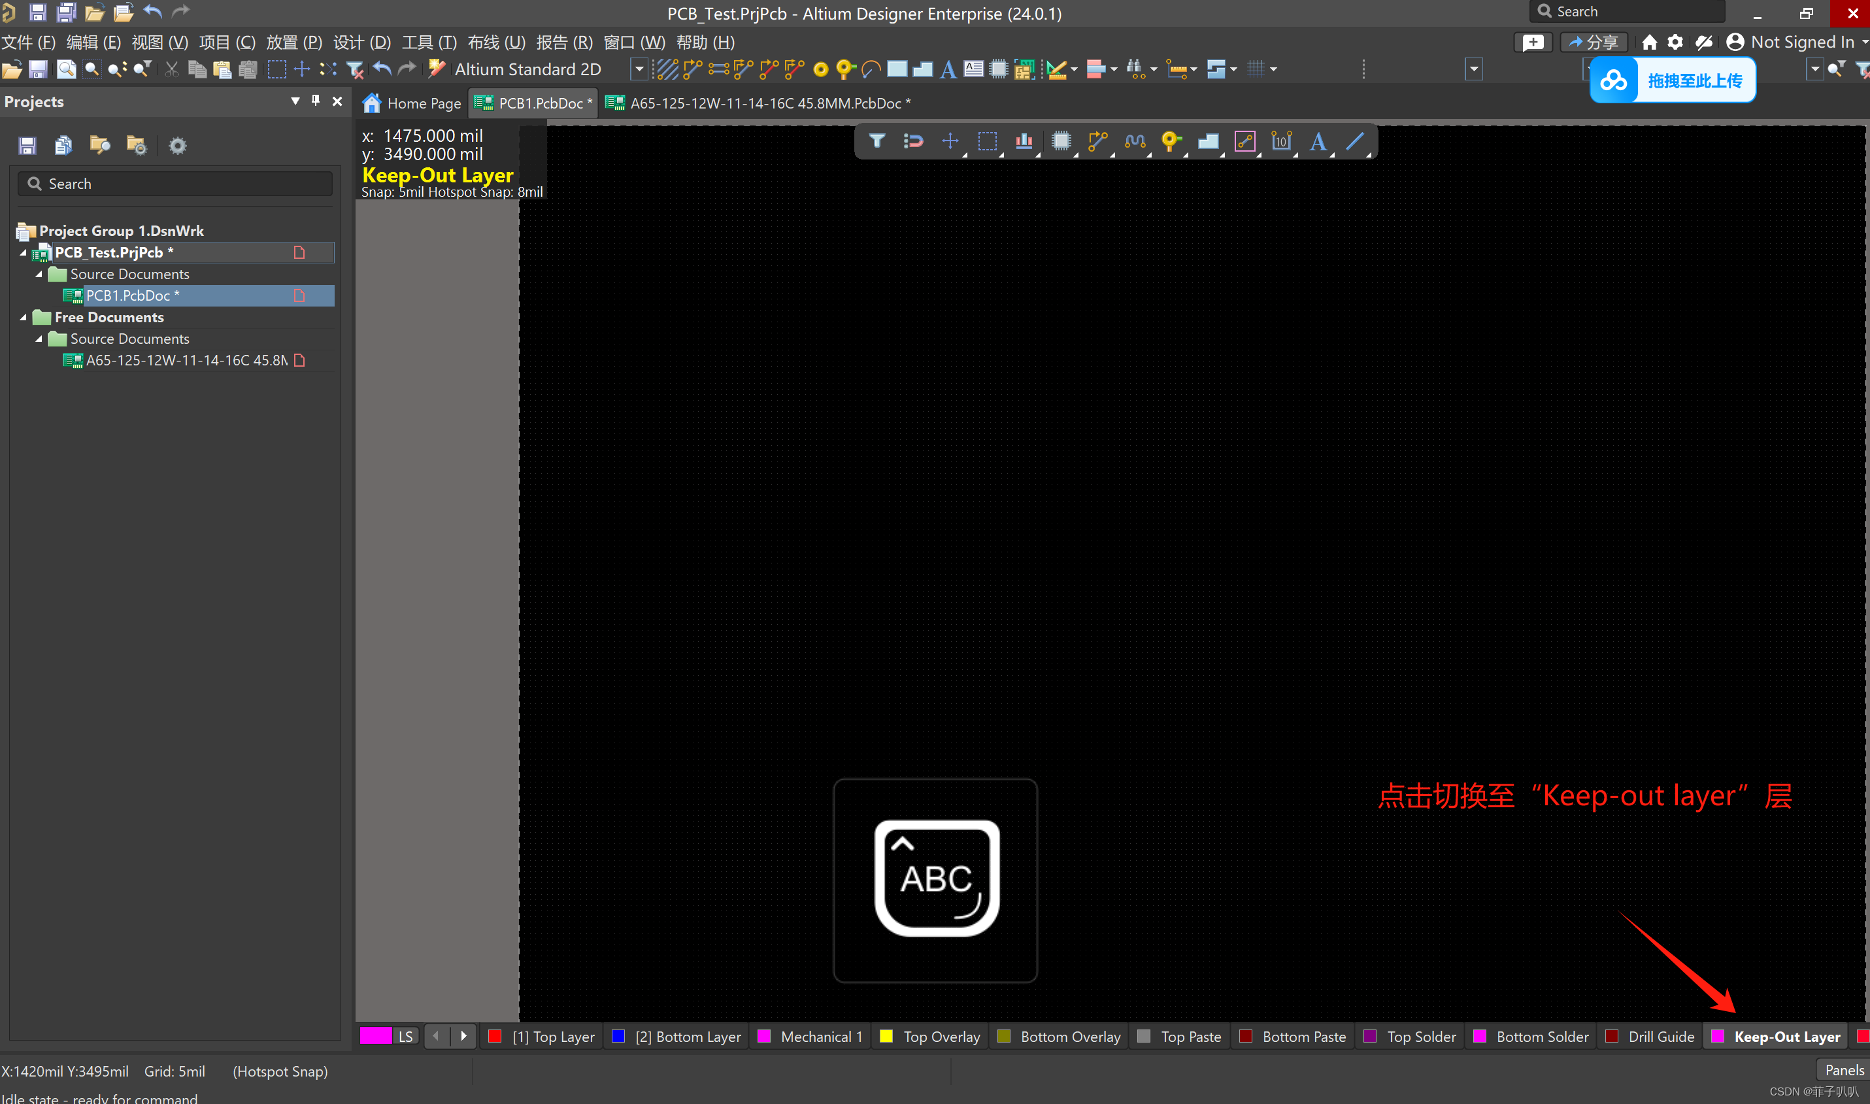This screenshot has height=1104, width=1870.
Task: Open the 布线 (U) menu
Action: 496,42
